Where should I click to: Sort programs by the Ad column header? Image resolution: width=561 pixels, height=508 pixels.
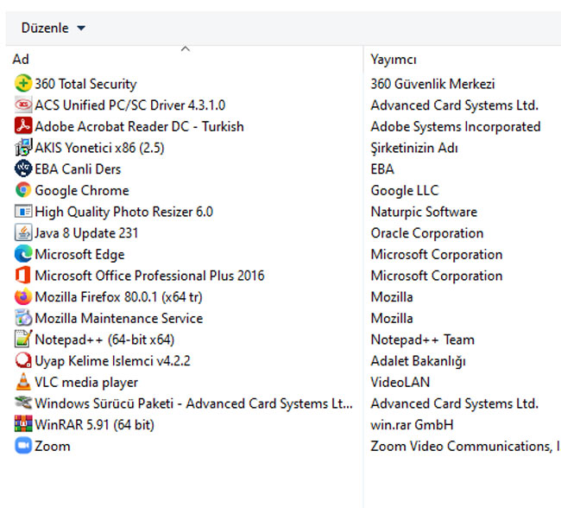click(184, 59)
